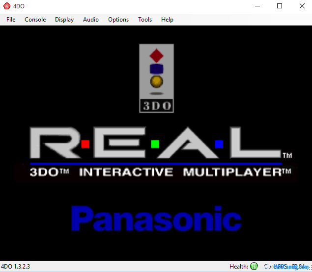Select the Help menu
This screenshot has height=272, width=312.
(167, 20)
